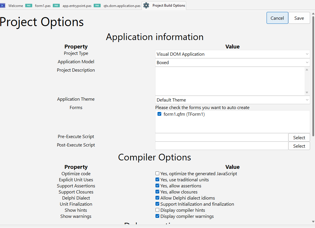
Task: Click the gear icon on Project Build Options tab
Action: pyautogui.click(x=146, y=6)
